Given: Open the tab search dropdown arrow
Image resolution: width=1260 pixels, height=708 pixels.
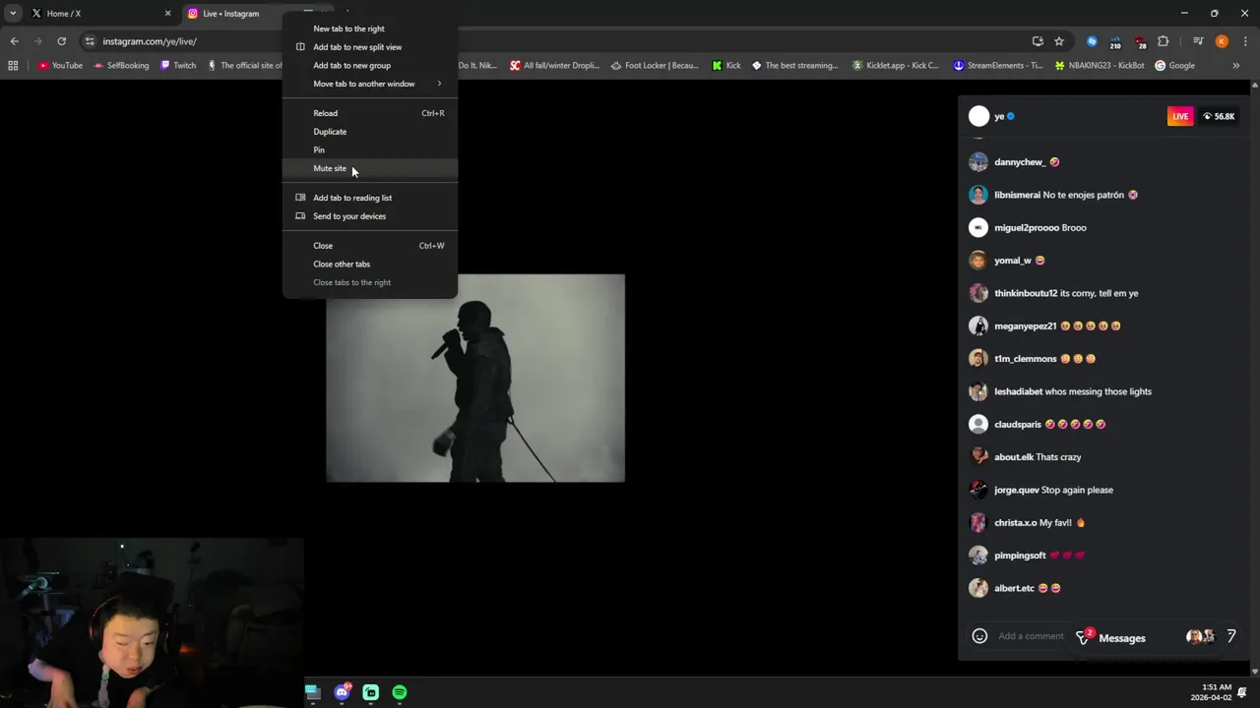Looking at the screenshot, I should coord(13,14).
